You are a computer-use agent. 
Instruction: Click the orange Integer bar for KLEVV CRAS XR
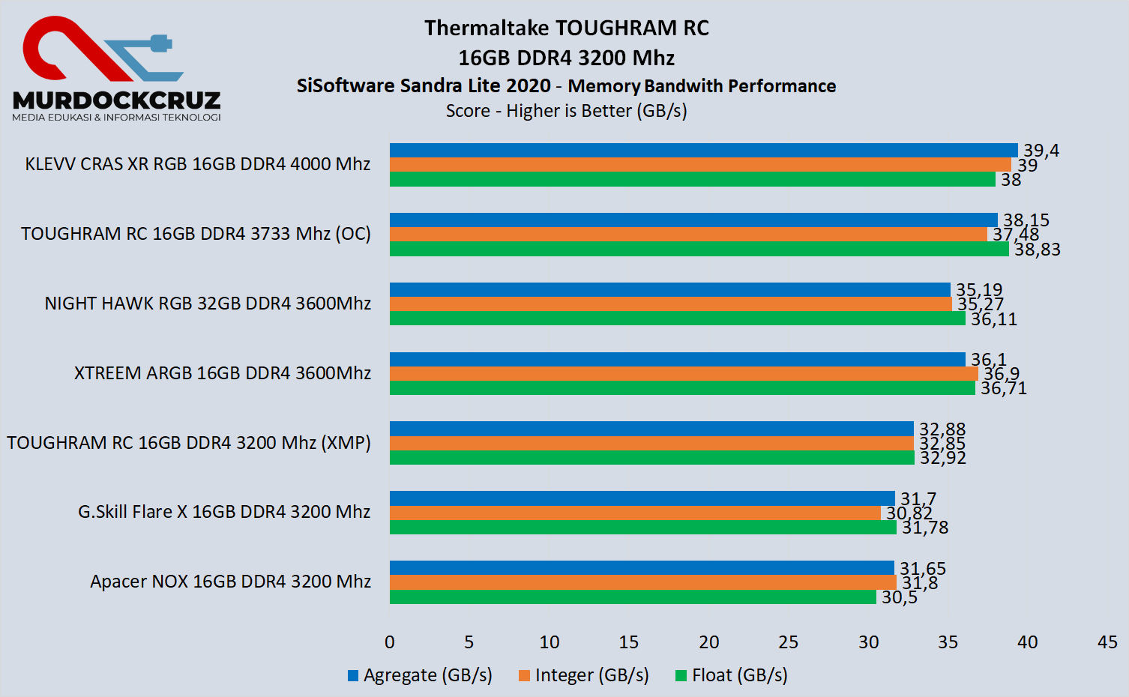pyautogui.click(x=700, y=165)
